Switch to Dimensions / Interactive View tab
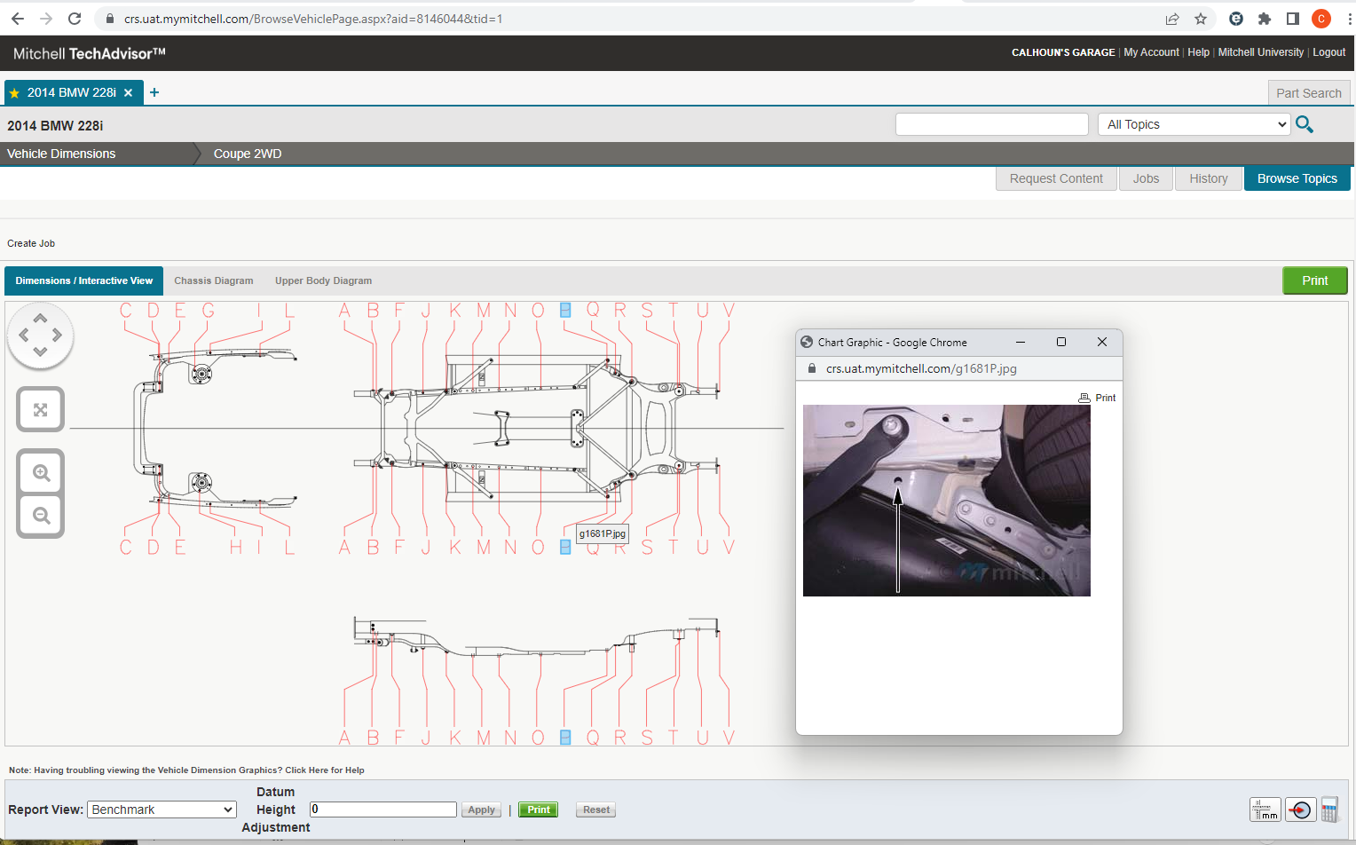The width and height of the screenshot is (1356, 845). (x=84, y=280)
